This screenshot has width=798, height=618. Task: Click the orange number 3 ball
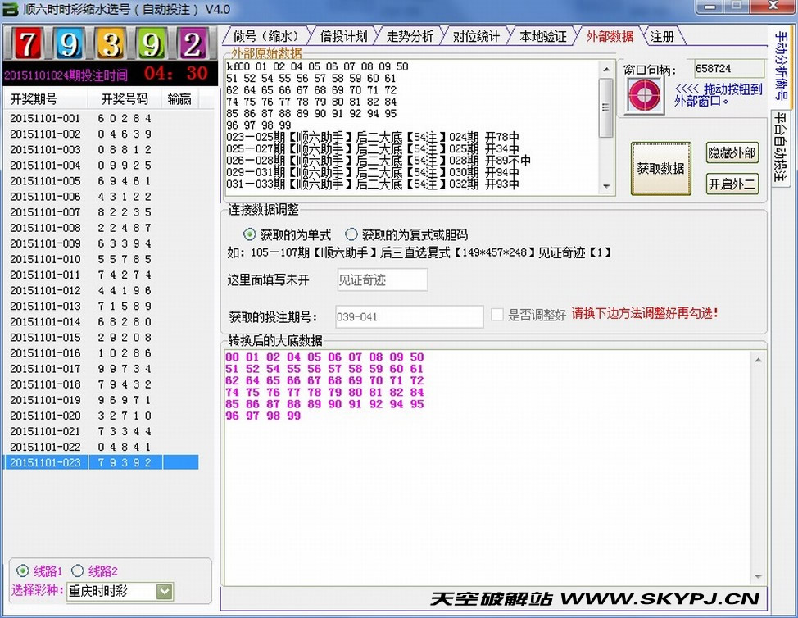point(111,44)
